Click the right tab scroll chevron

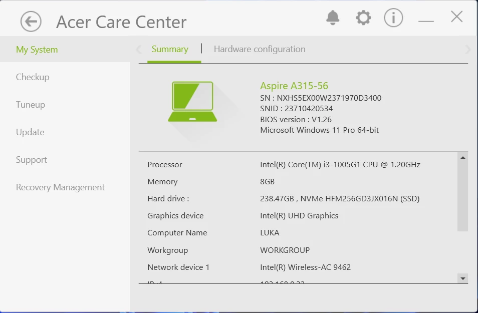(468, 49)
